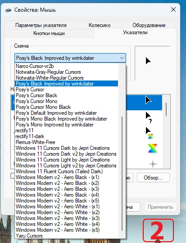Select the highlighted normal arrow cursor row

[144, 103]
